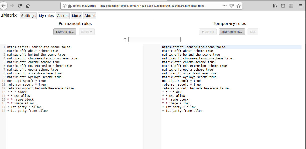Open the Firefox Library icon
The image size is (306, 149).
point(275,5)
